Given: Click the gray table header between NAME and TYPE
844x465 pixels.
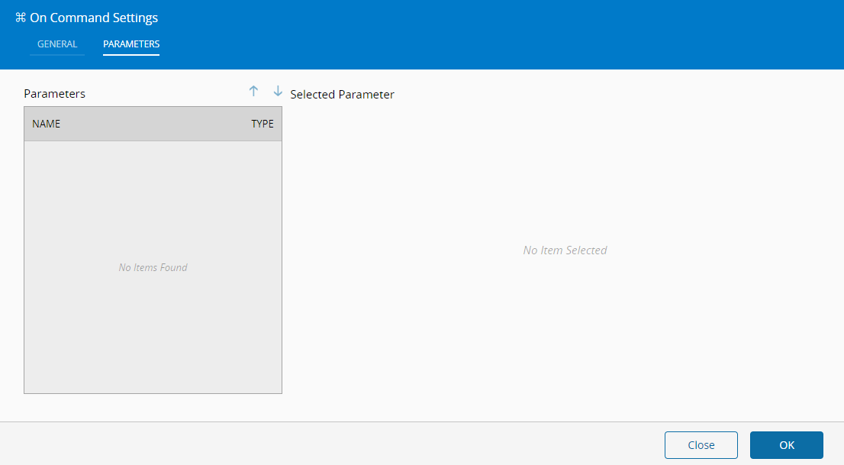Looking at the screenshot, I should [x=153, y=124].
